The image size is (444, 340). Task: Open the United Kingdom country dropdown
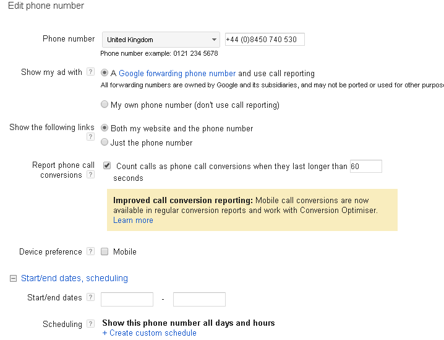click(x=160, y=40)
